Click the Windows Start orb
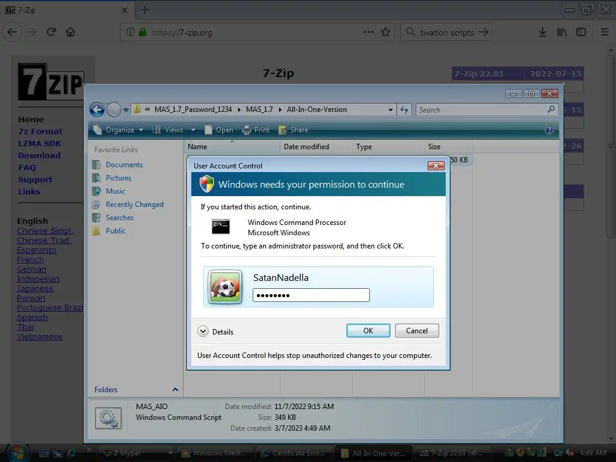Screen dimensions: 616x462 click(17, 452)
